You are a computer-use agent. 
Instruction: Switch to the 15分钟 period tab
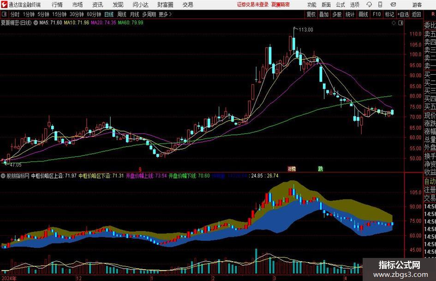click(x=60, y=14)
